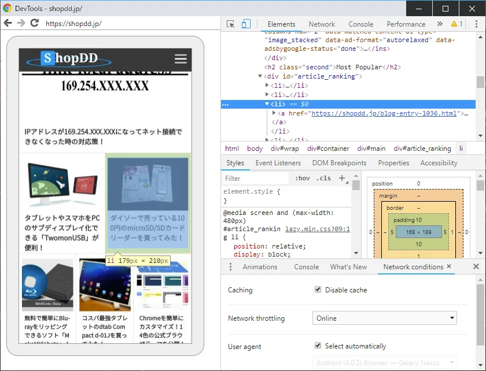Click the inspect element picker icon
Screen dimensions: 486x371
pos(231,24)
